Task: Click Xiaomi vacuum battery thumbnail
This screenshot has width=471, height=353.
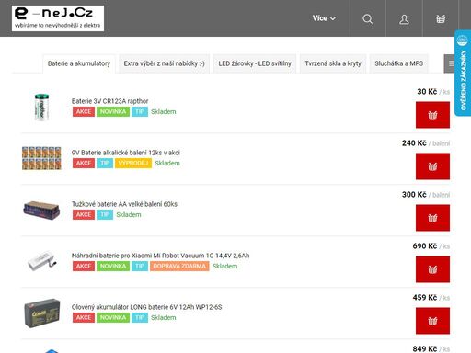Action: [x=42, y=261]
